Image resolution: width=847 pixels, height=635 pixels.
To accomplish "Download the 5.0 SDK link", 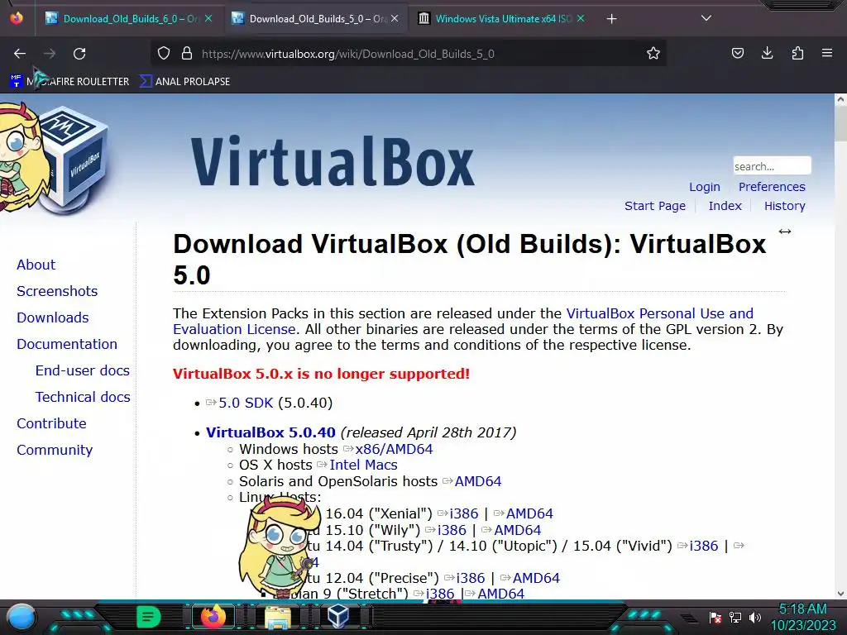I will pyautogui.click(x=246, y=403).
